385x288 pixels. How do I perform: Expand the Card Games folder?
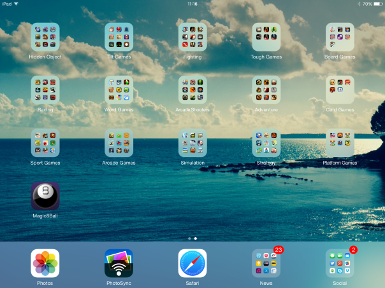pyautogui.click(x=340, y=90)
